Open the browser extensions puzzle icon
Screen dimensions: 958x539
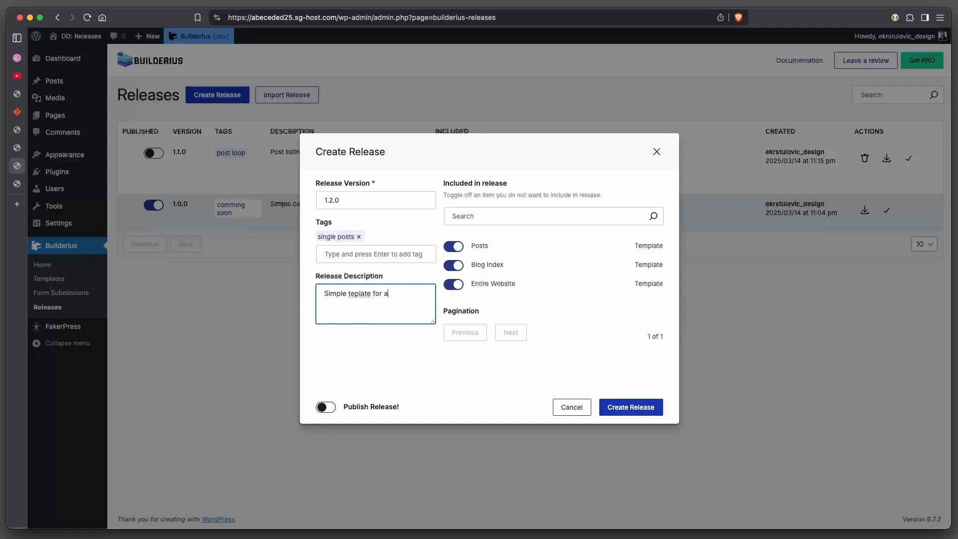point(910,17)
